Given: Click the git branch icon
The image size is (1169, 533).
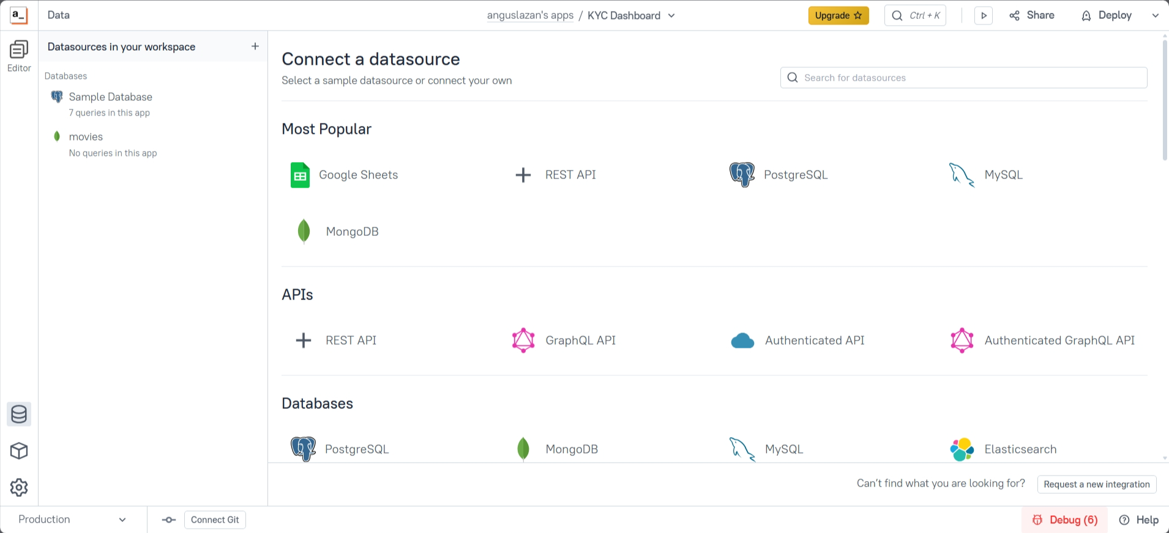Looking at the screenshot, I should (169, 520).
